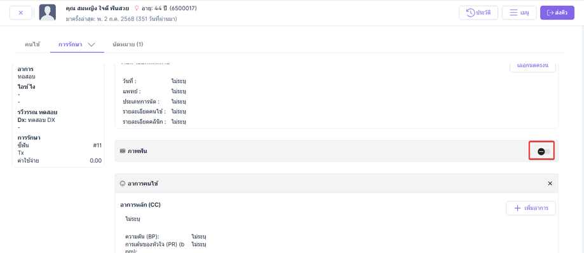
Task: Open the นัดหมาย (1) tab
Action: coord(128,44)
